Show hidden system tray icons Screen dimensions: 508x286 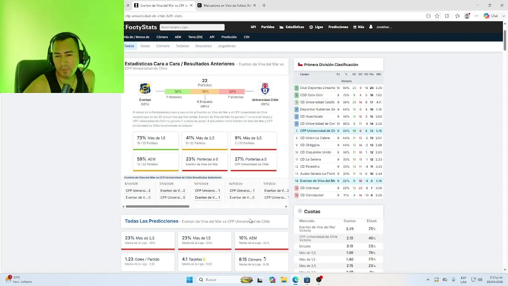pos(428,280)
